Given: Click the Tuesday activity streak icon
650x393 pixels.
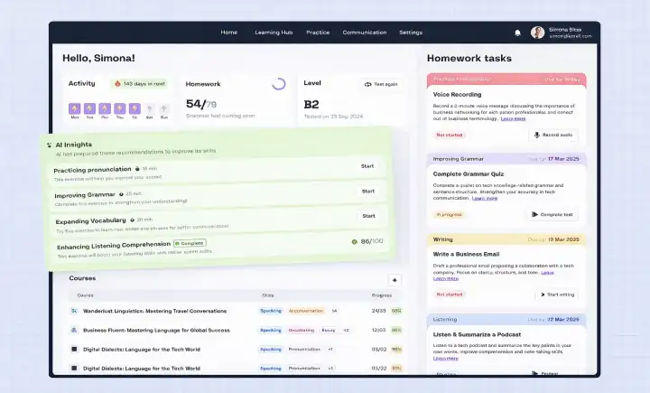Looking at the screenshot, I should (x=89, y=108).
